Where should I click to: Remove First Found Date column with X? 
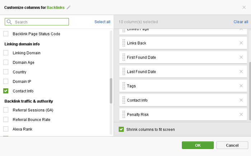coord(241,57)
